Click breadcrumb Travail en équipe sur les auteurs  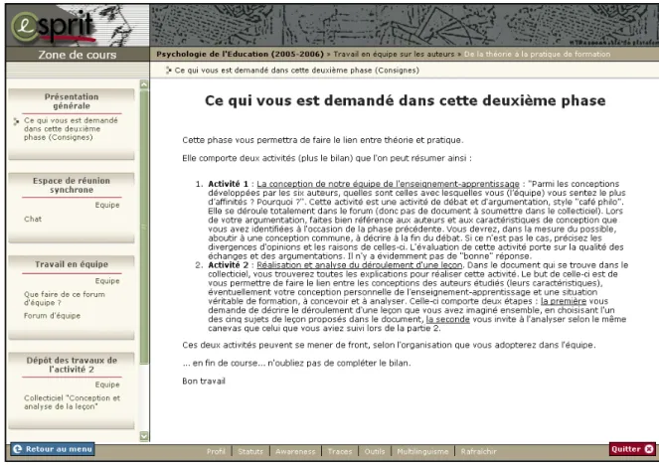394,55
